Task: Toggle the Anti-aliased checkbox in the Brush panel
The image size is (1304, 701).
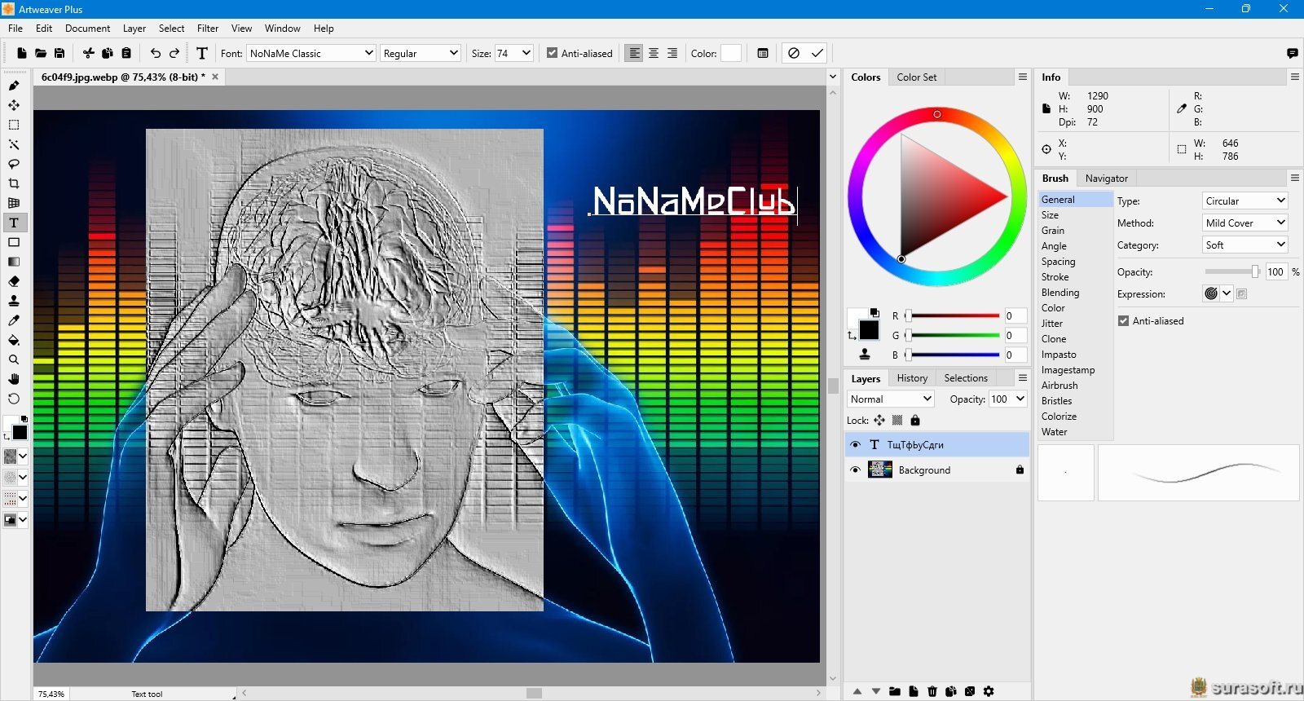Action: point(1123,321)
